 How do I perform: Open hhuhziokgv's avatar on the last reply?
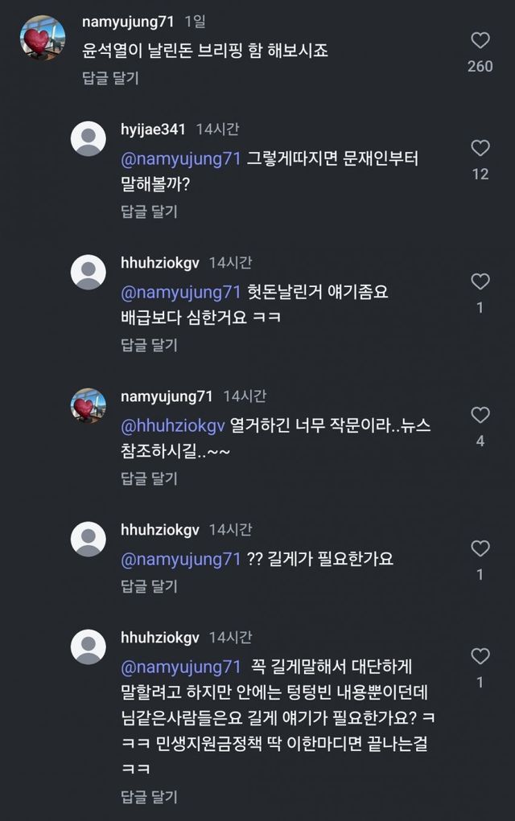point(89,647)
